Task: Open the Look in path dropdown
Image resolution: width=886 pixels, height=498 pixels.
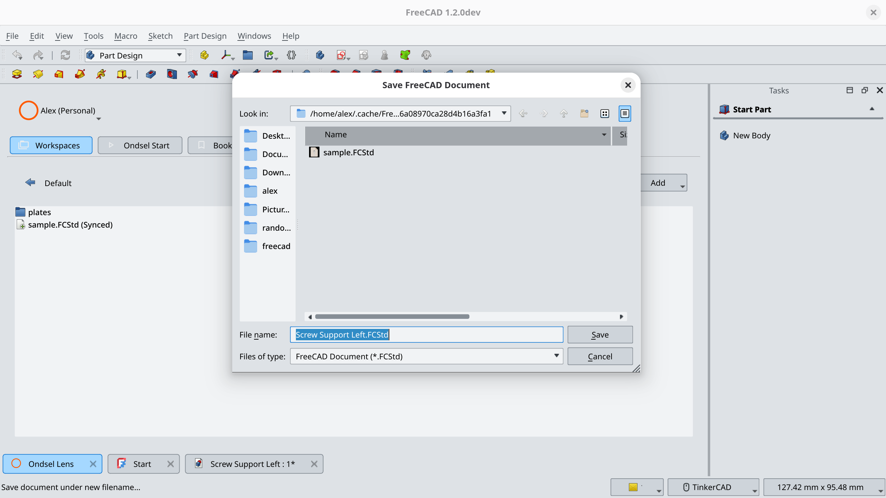Action: pyautogui.click(x=504, y=113)
